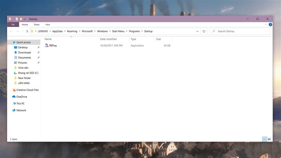Sort files by Size column
The image size is (281, 158).
click(x=158, y=39)
